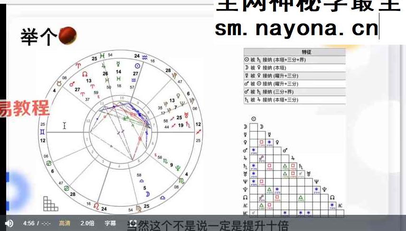Click the Gemini sign on the Ascendant
The height and width of the screenshot is (231, 406).
(42, 132)
